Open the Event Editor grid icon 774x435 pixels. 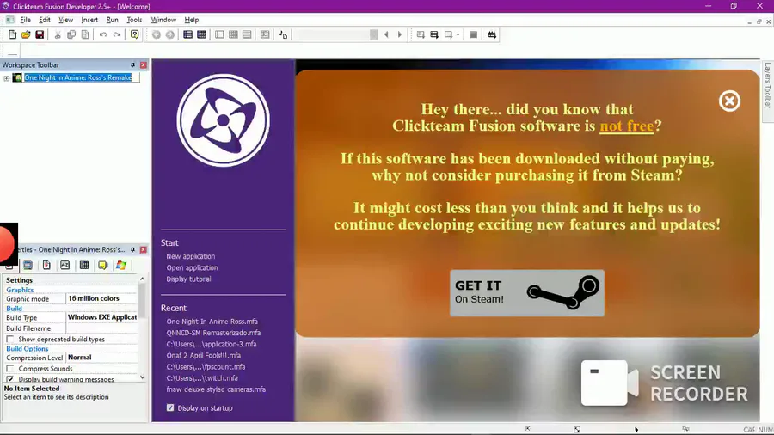[x=233, y=34]
